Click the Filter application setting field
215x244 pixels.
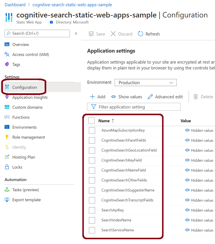134,107
